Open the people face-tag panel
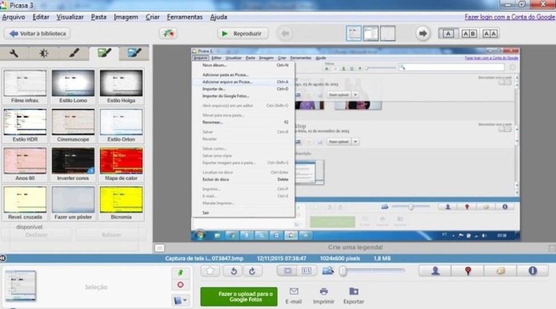 coord(436,271)
